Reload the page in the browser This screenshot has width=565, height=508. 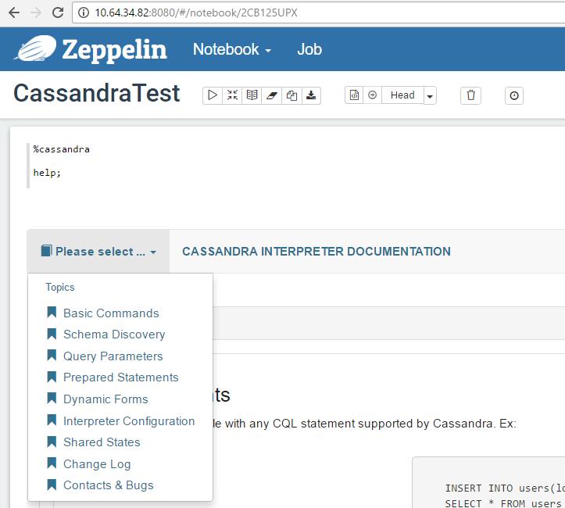tap(58, 13)
